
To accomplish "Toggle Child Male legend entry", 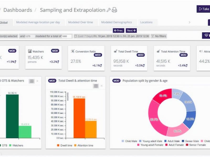I will tap(129, 141).
